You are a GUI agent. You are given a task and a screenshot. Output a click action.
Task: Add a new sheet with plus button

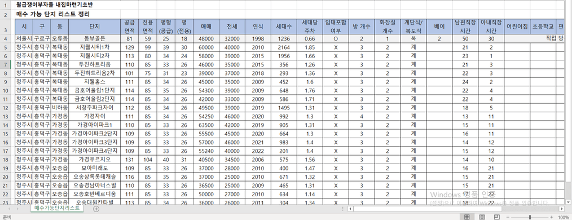pyautogui.click(x=96, y=209)
